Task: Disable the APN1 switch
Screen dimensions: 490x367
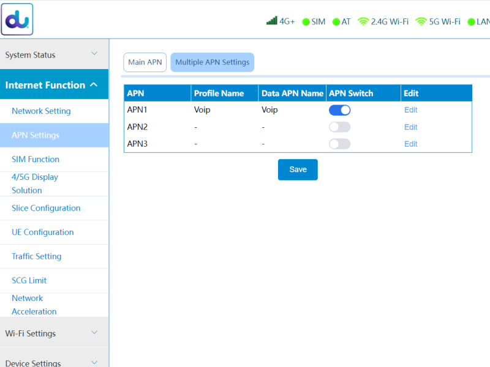Action: tap(339, 110)
